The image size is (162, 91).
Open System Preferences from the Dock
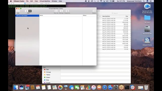coord(116,87)
